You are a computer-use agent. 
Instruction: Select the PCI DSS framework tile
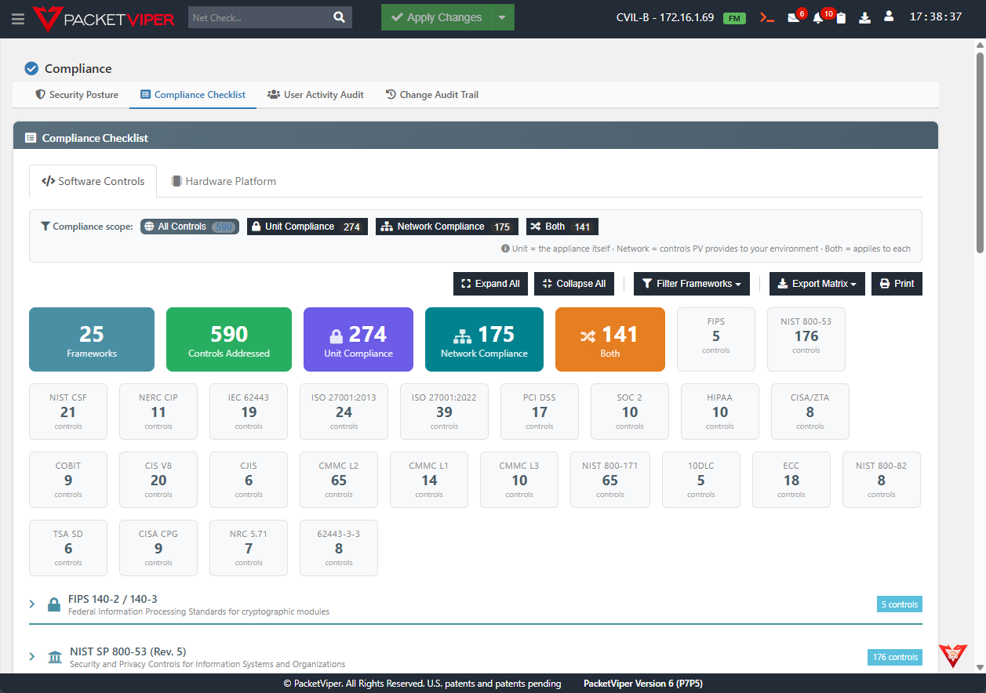[x=540, y=412]
